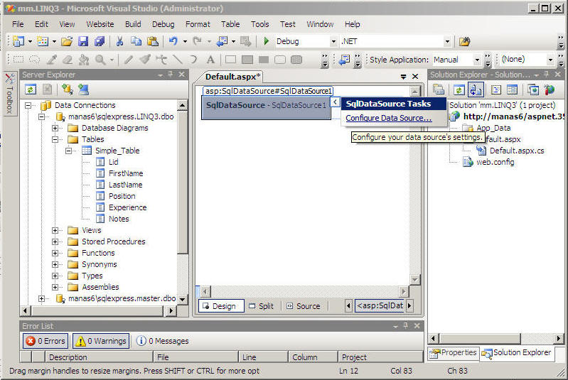Click the Refresh icon in Server Explorer
568x380 pixels.
(31, 89)
